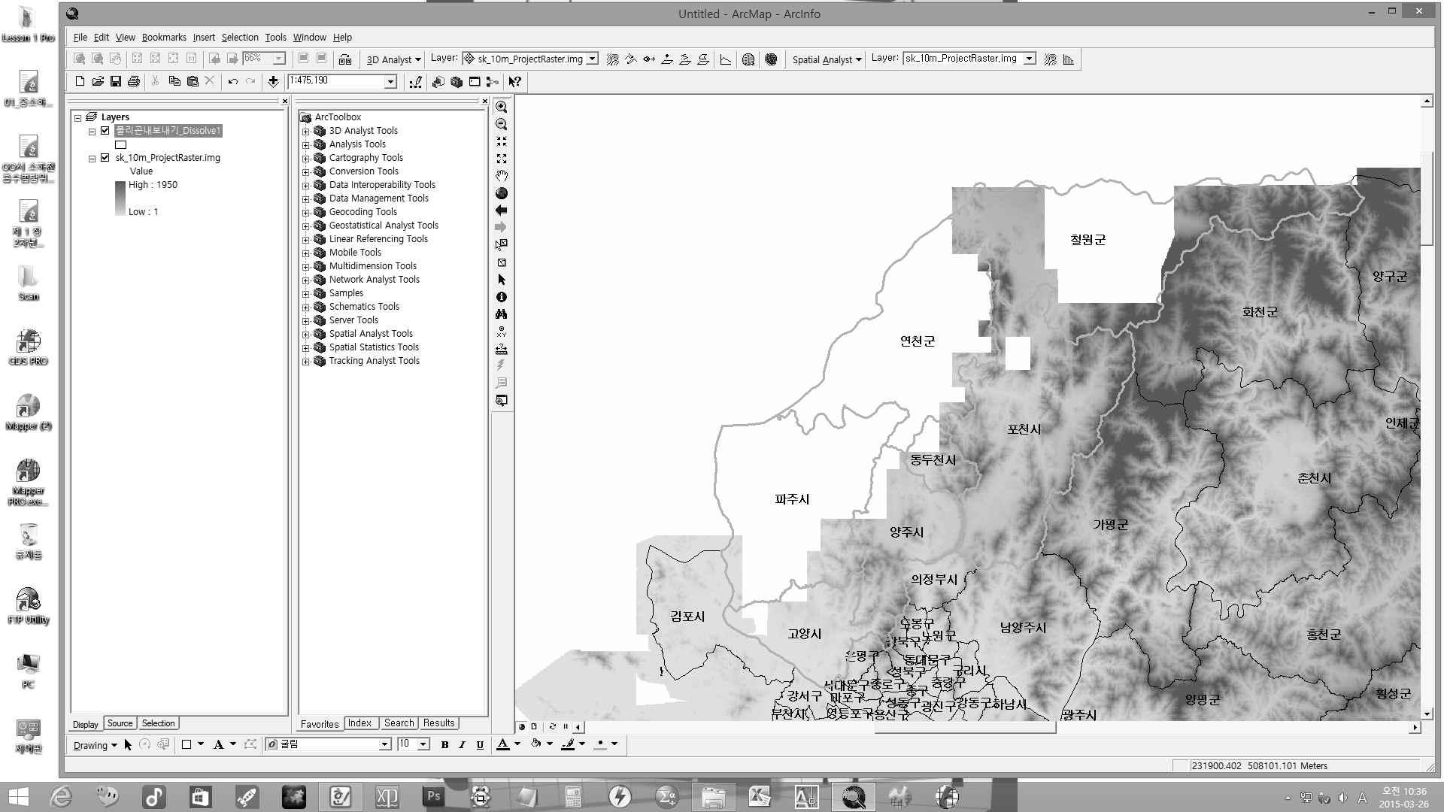Click the Fixed Zoom In icon
Image resolution: width=1444 pixels, height=812 pixels.
click(502, 142)
